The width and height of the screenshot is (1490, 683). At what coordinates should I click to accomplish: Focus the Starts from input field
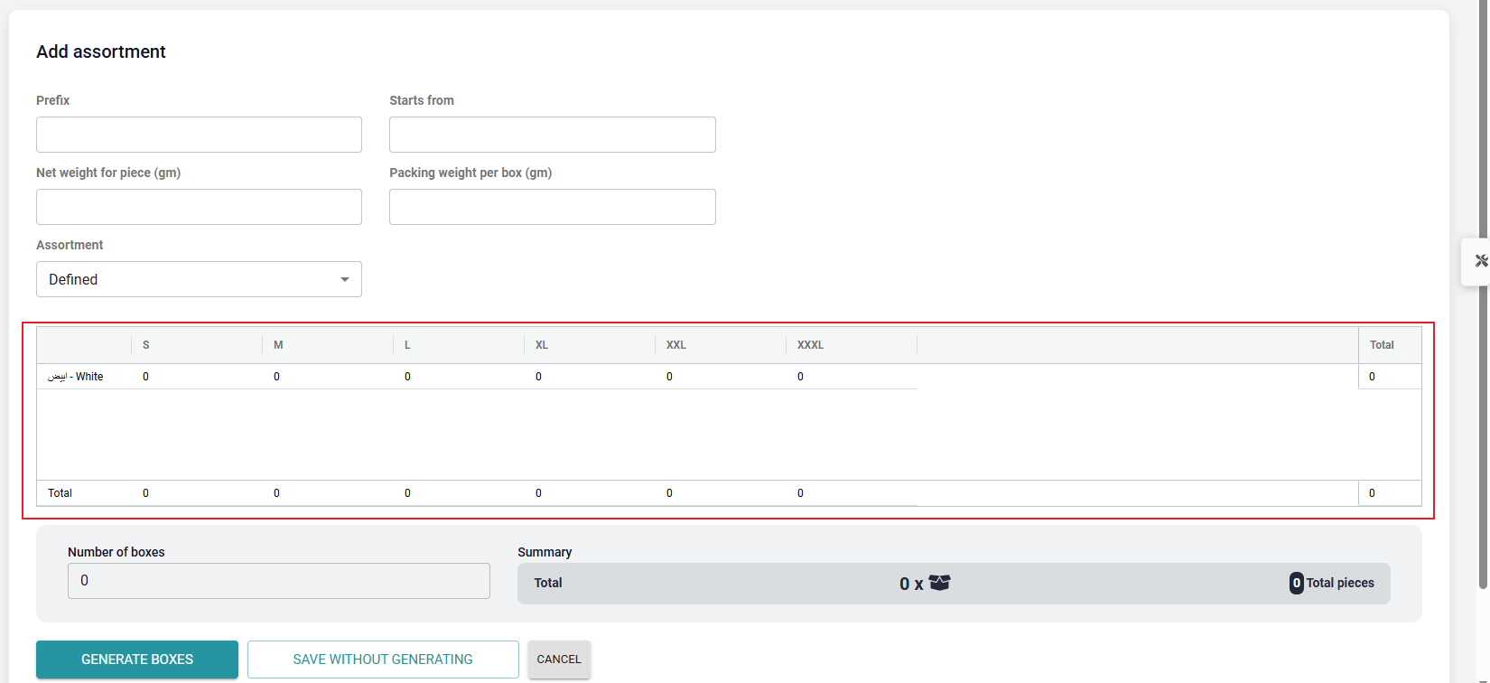[552, 135]
